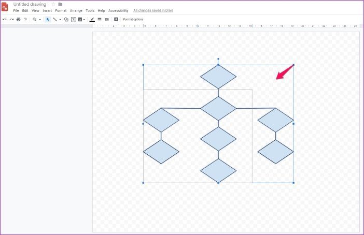The height and width of the screenshot is (235, 364).
Task: Star the Untitled drawing document
Action: click(53, 4)
